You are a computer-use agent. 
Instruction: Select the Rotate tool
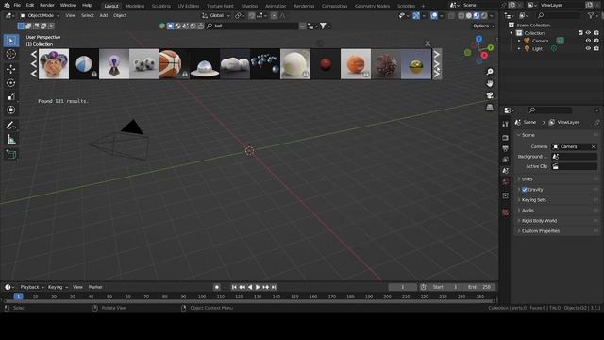[x=11, y=82]
